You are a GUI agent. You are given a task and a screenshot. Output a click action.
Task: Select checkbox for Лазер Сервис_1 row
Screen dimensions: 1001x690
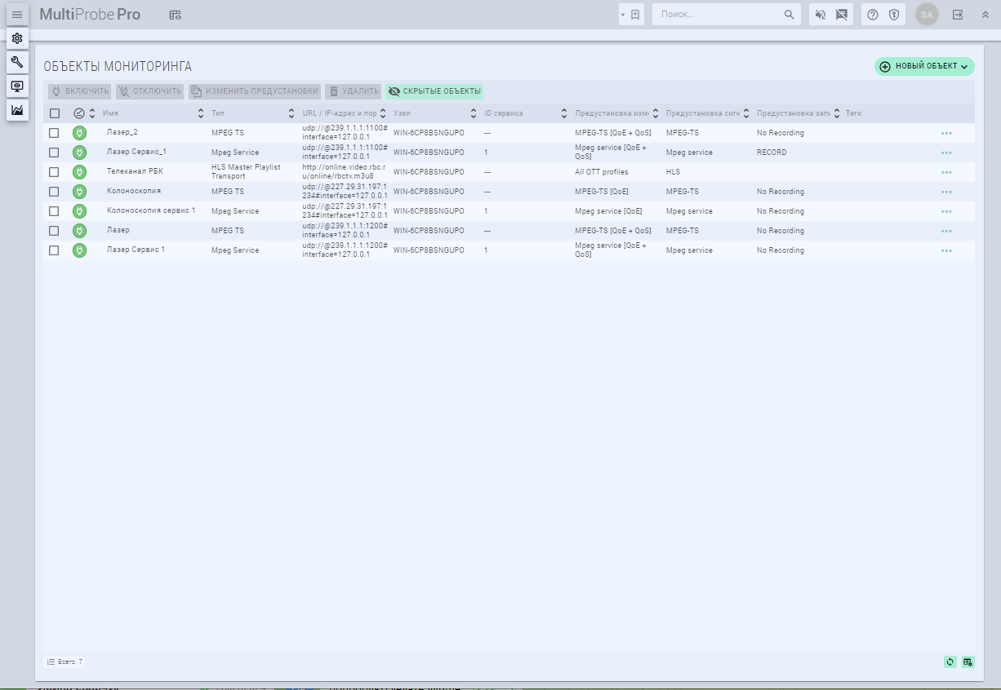(54, 153)
